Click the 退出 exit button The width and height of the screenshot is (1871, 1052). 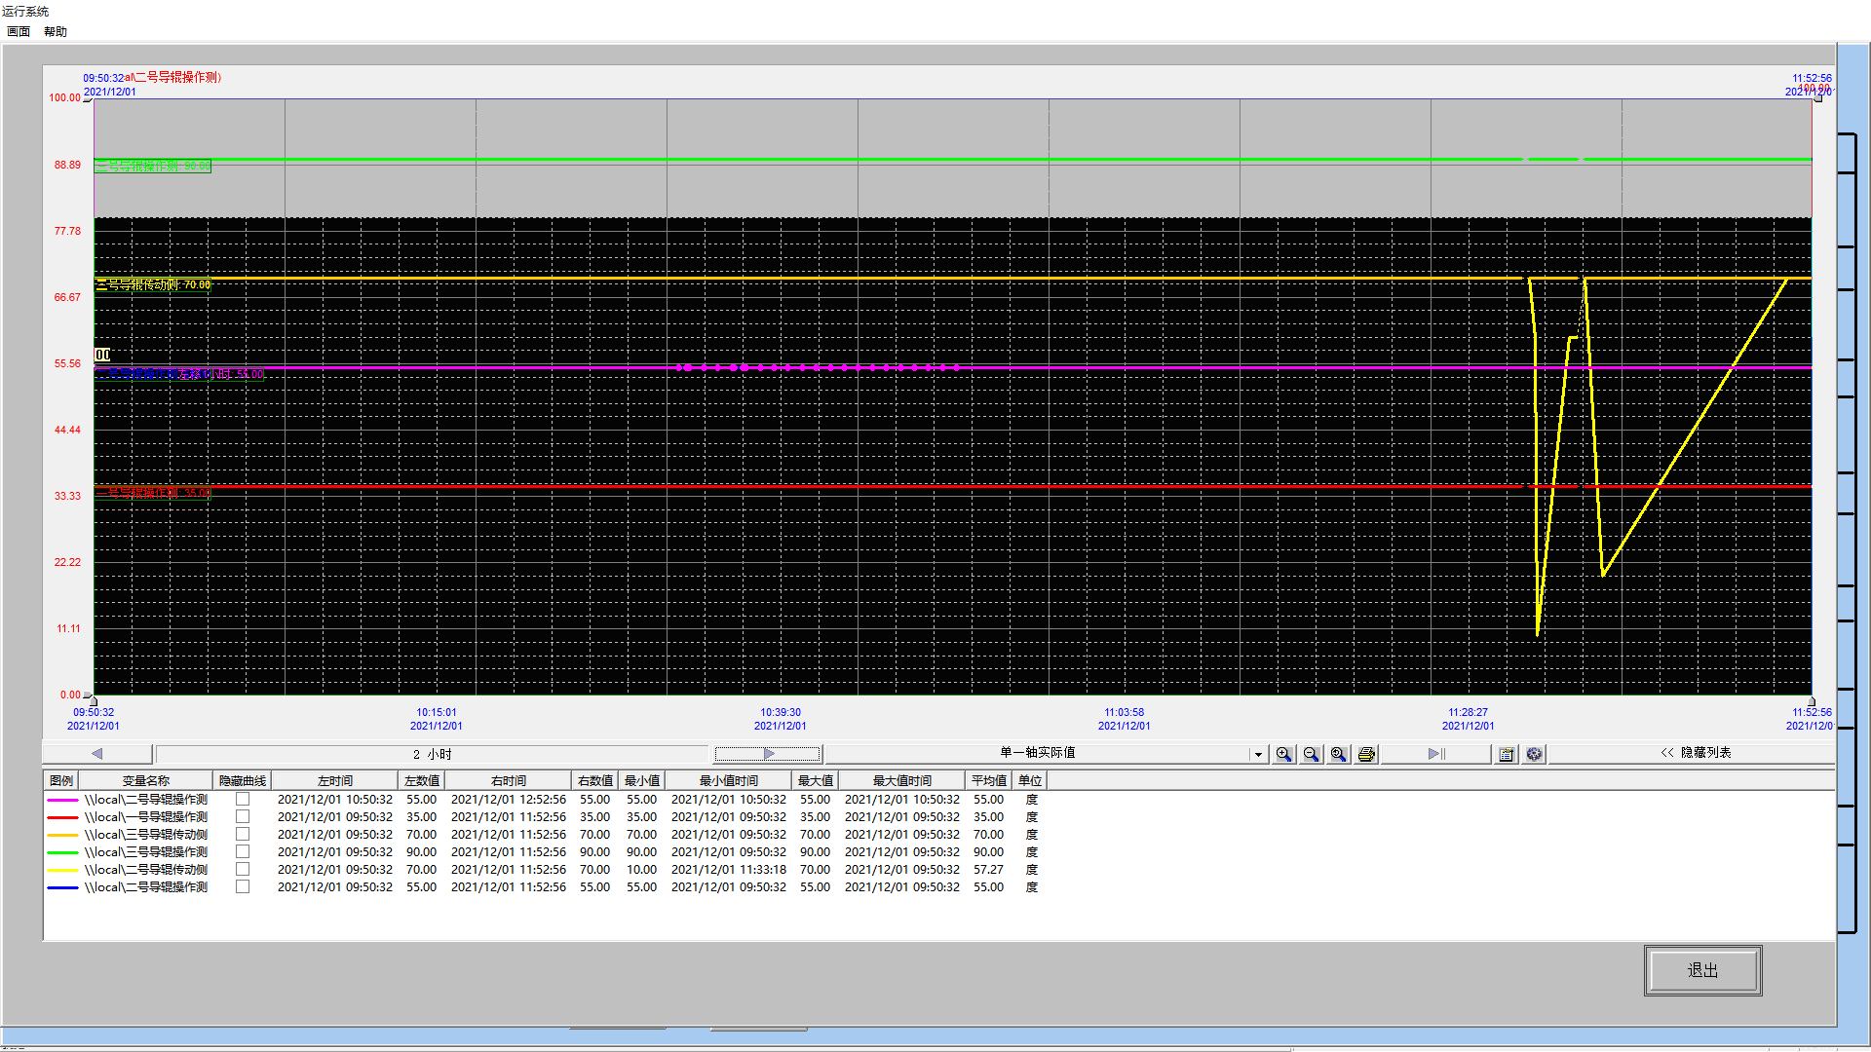(1702, 970)
